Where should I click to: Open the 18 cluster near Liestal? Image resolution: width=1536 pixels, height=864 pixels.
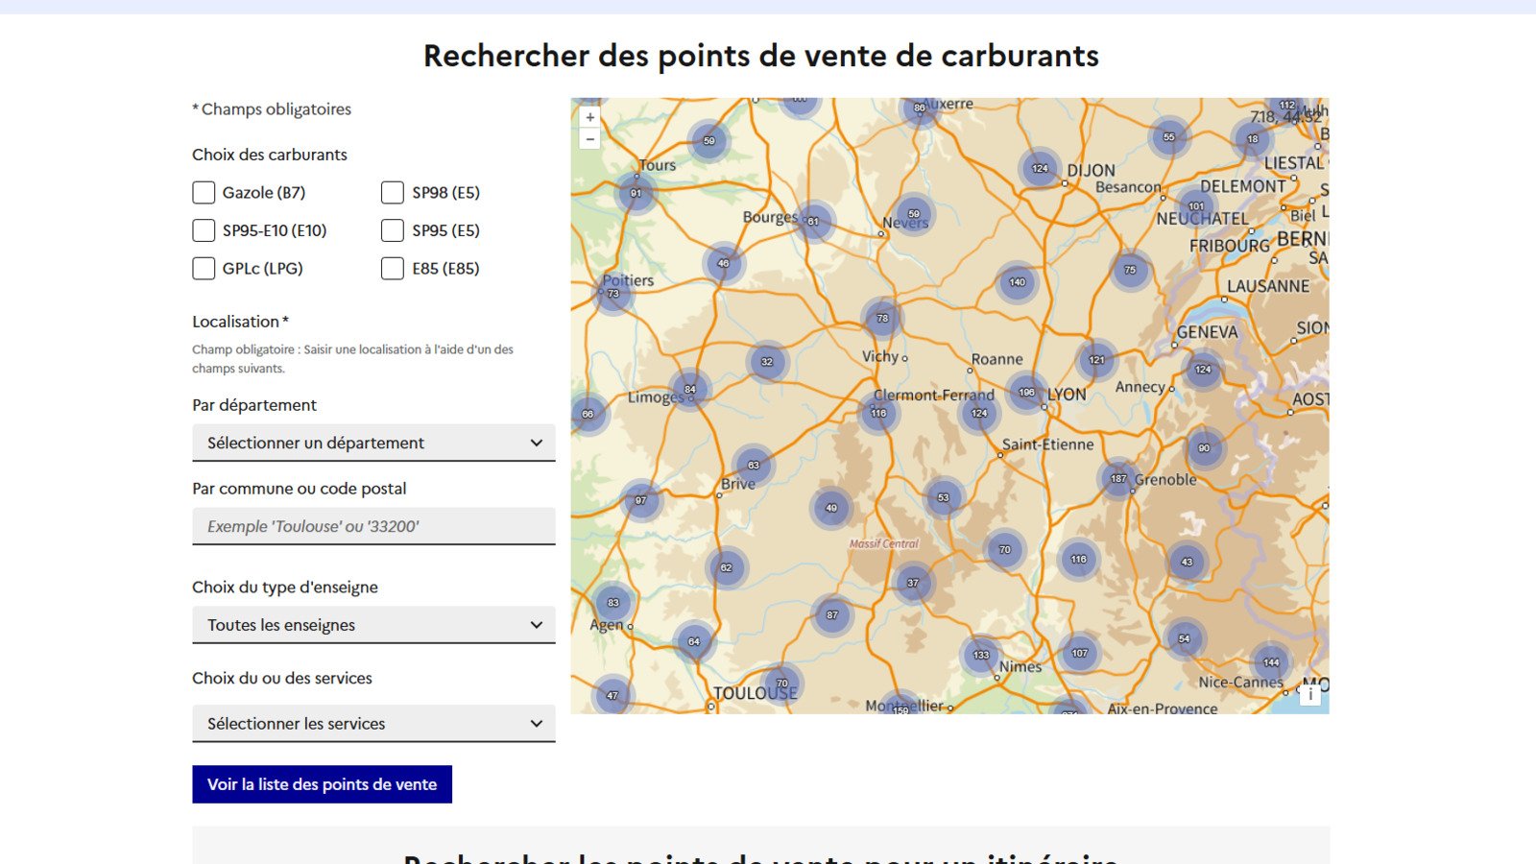click(x=1252, y=139)
